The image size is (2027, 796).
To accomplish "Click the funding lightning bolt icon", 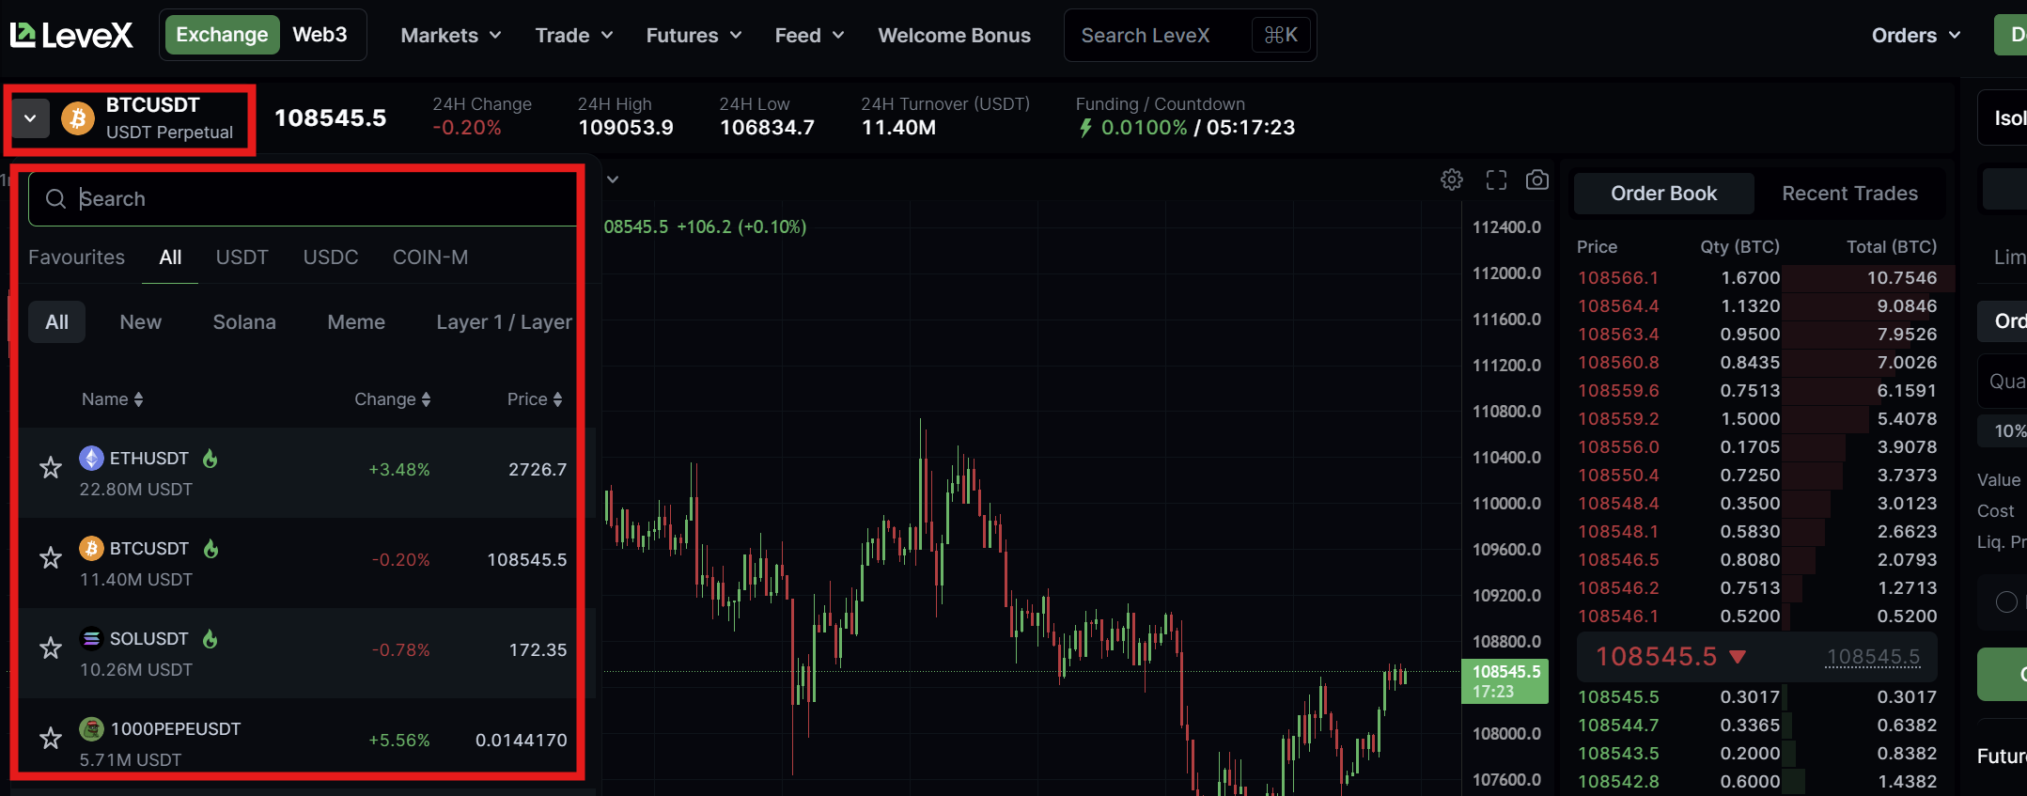I will pos(1085,127).
